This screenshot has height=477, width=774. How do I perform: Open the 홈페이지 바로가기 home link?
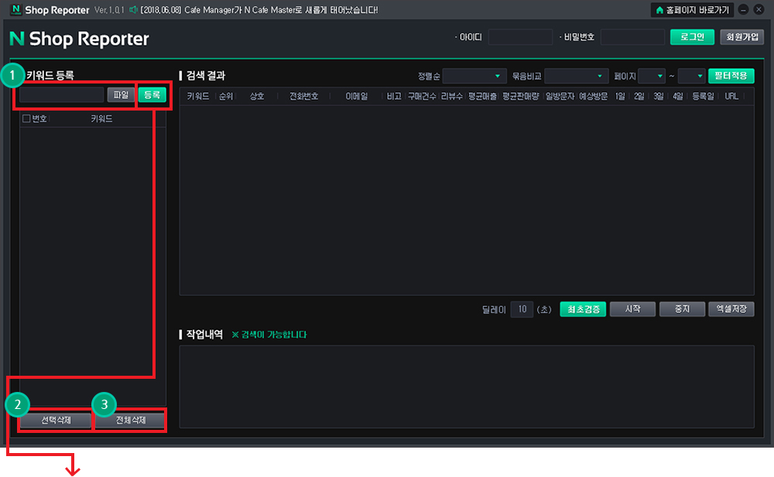(693, 10)
